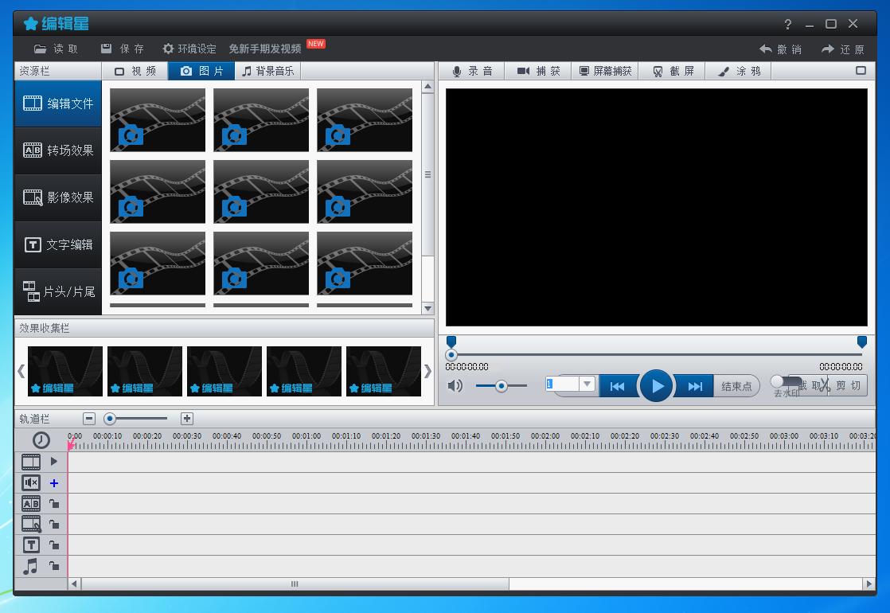Expand the video track with the triangle arrow
The width and height of the screenshot is (890, 613).
point(54,461)
